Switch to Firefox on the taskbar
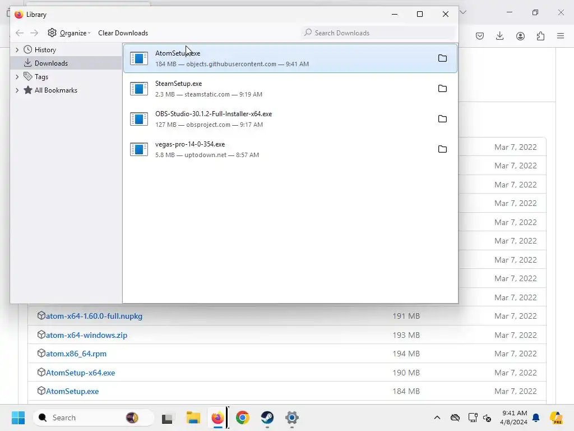Image resolution: width=574 pixels, height=431 pixels. click(x=218, y=418)
